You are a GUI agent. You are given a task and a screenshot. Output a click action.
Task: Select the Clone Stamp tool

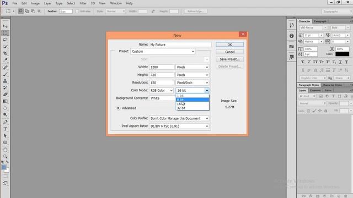pos(5,81)
